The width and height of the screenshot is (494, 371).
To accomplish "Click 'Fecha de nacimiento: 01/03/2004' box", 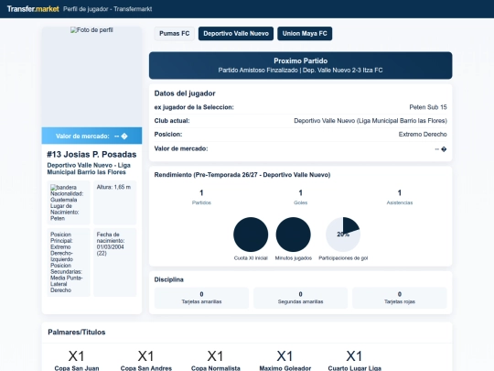I will 115,263.
